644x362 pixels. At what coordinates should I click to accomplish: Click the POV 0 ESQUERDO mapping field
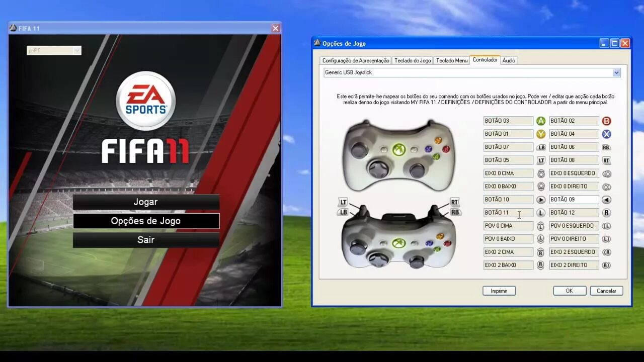574,226
